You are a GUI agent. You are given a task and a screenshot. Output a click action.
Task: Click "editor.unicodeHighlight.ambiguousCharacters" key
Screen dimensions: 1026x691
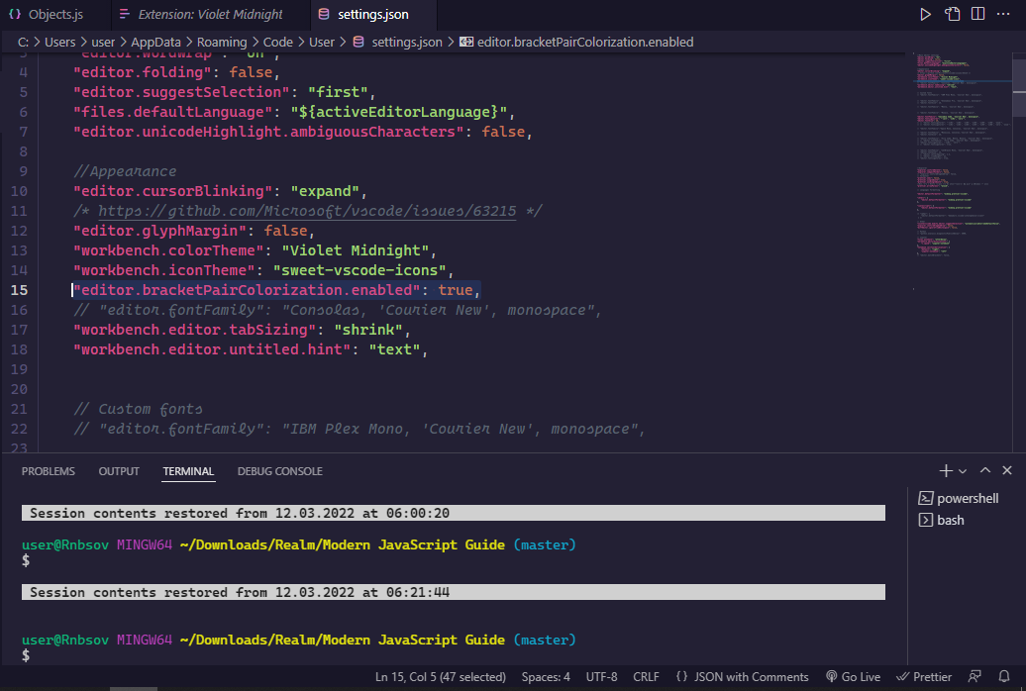tap(268, 132)
